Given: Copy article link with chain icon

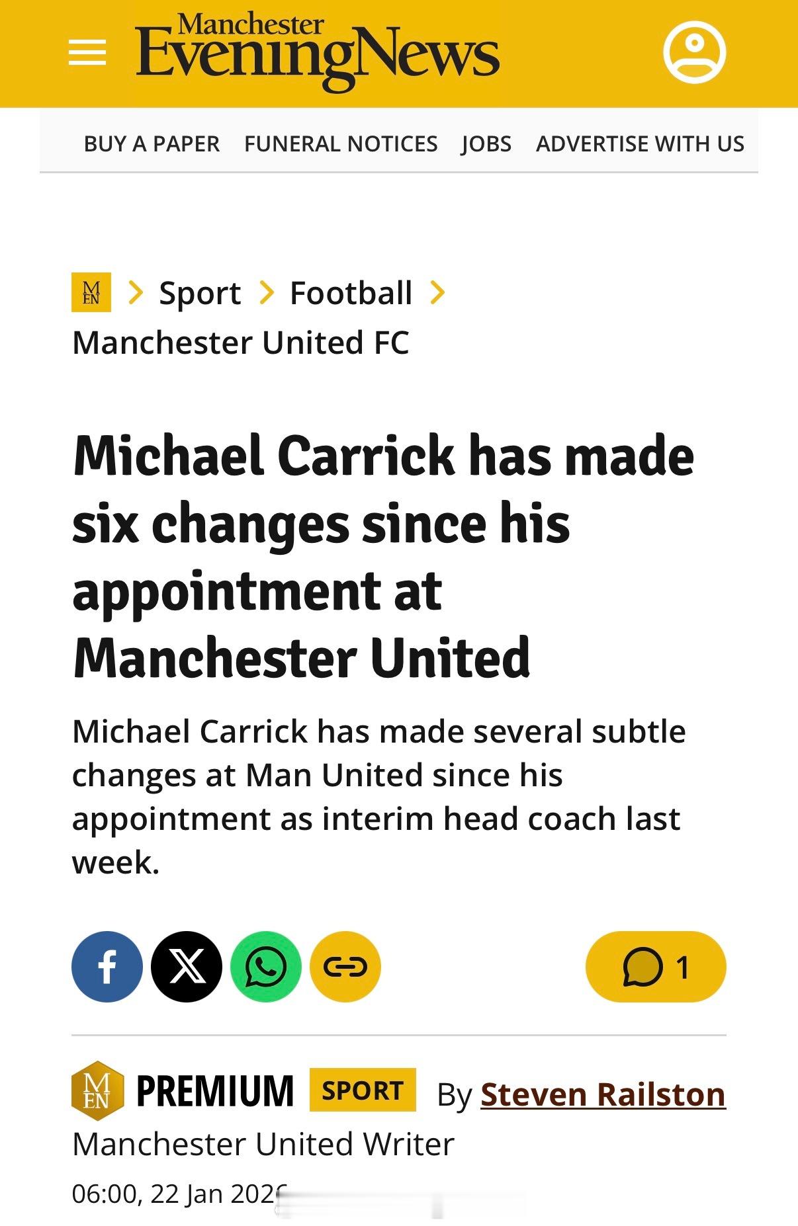Looking at the screenshot, I should click(345, 967).
